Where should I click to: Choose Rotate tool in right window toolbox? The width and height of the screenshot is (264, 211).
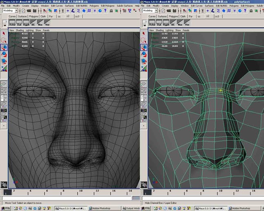[x=143, y=54]
